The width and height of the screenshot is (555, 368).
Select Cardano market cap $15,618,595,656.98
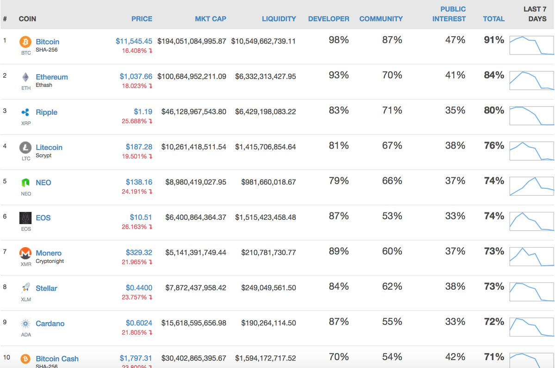194,323
